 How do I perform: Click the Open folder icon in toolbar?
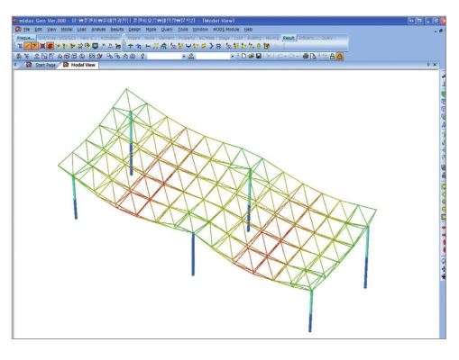point(251,56)
